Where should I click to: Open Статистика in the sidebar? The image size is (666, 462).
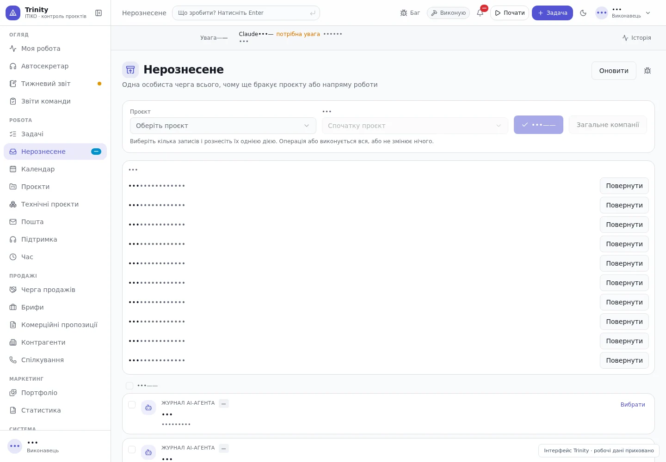55,410
